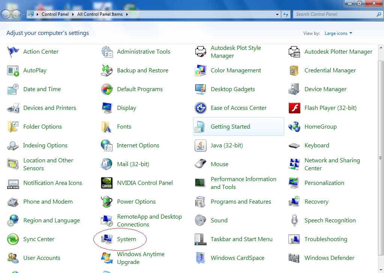Click Control Panel in the breadcrumb path
This screenshot has height=273, width=384.
pyautogui.click(x=55, y=14)
